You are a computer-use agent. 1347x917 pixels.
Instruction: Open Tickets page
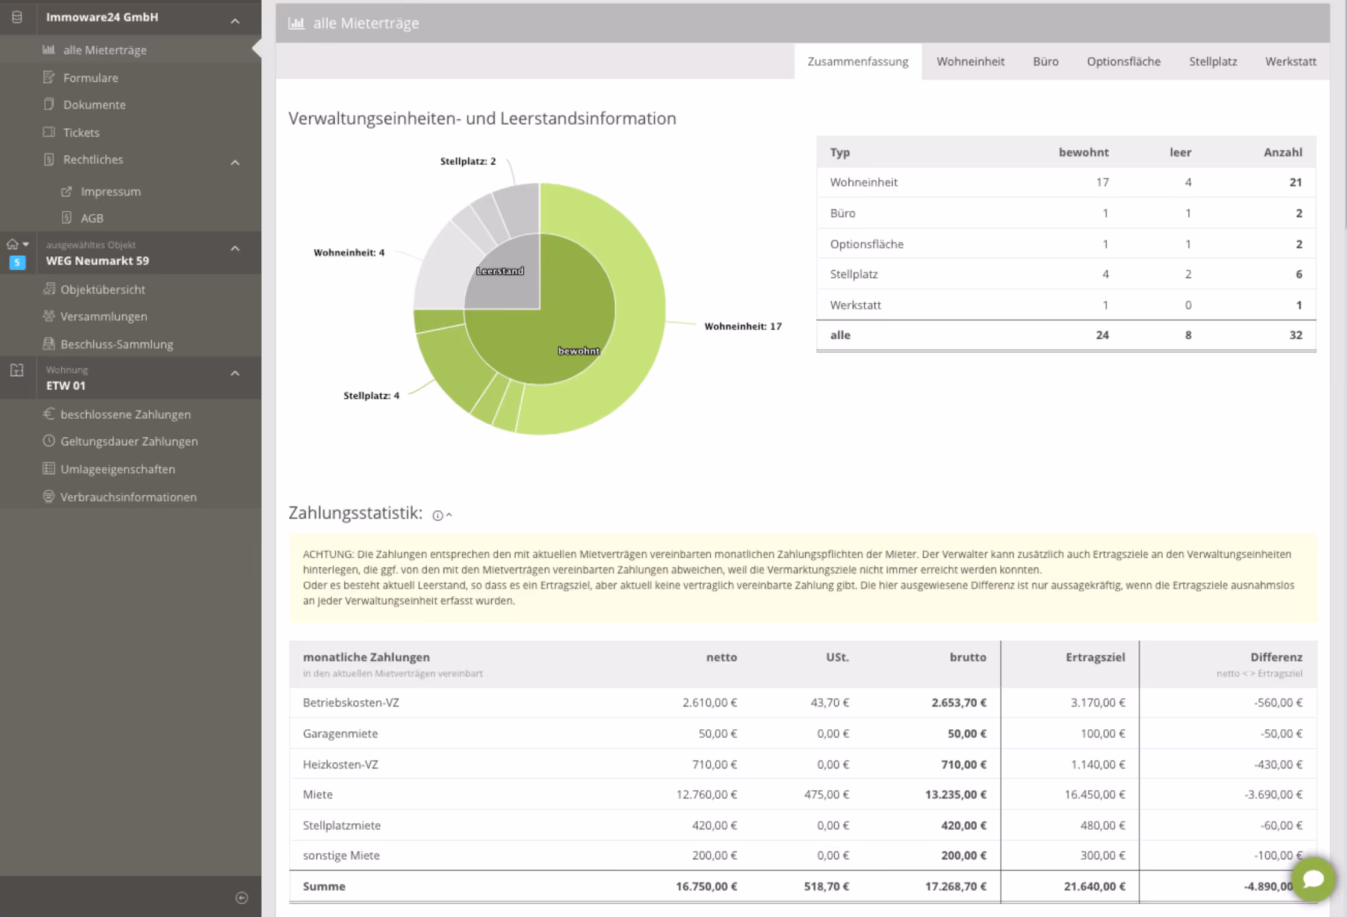click(81, 132)
